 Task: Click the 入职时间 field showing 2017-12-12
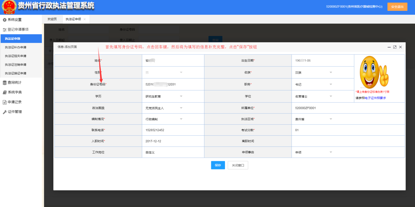(x=173, y=141)
